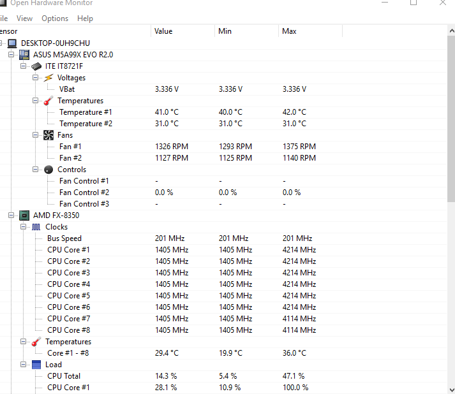
Task: Select the CPU Core #8 clock row
Action: (x=223, y=330)
